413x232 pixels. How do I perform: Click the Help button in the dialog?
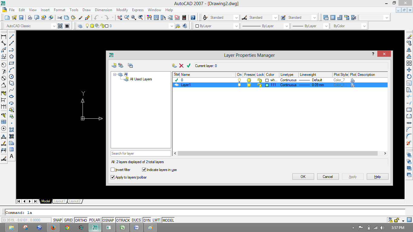(377, 177)
